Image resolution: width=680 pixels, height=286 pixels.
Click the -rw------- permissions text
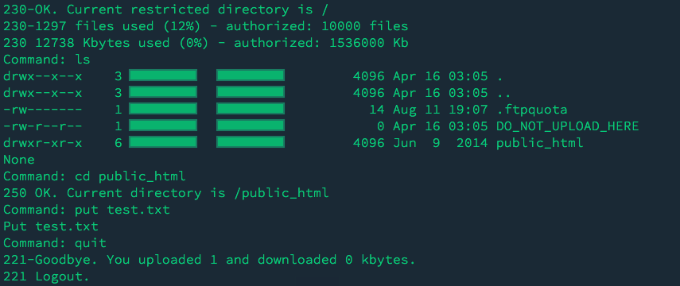[42, 109]
